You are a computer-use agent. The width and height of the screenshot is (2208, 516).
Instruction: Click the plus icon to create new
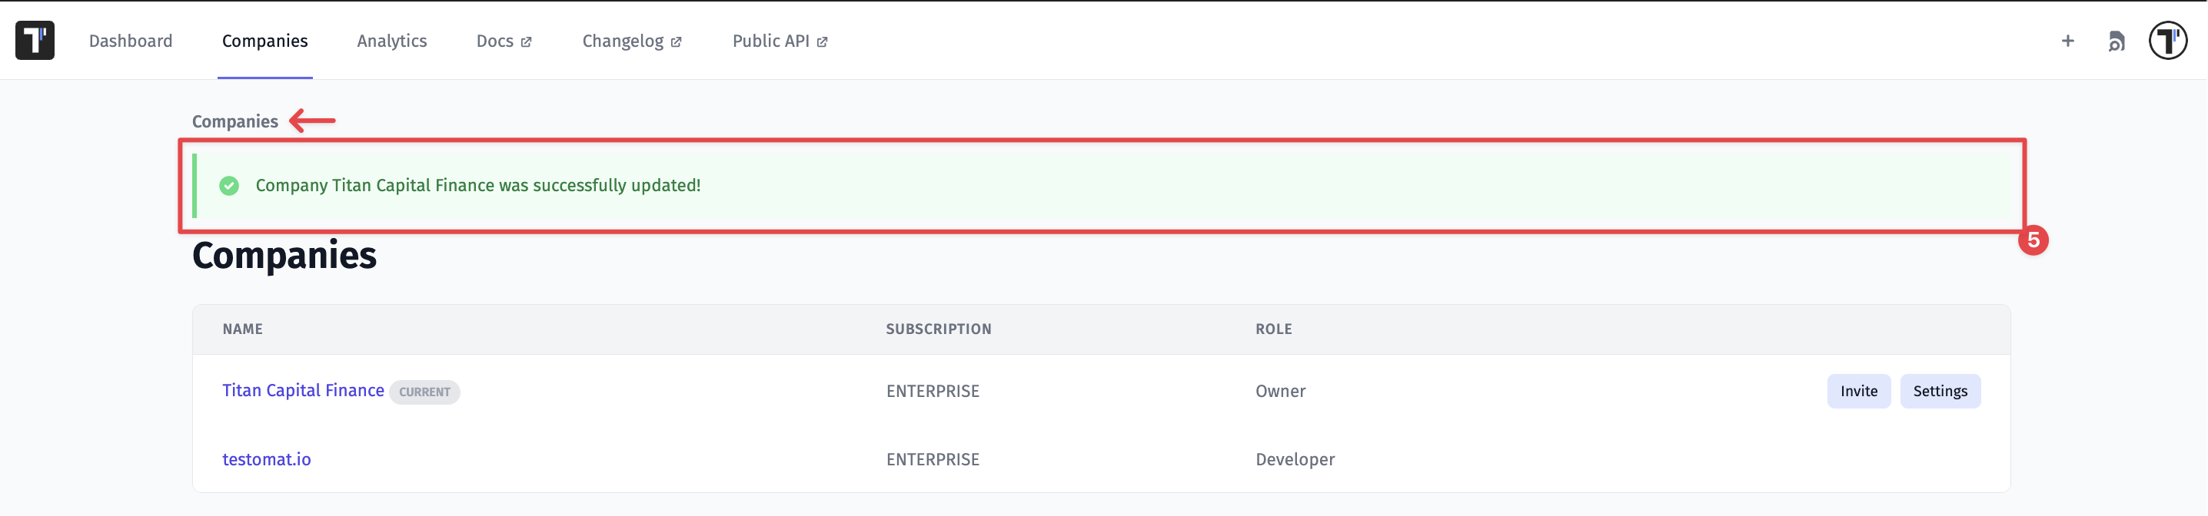(2067, 40)
